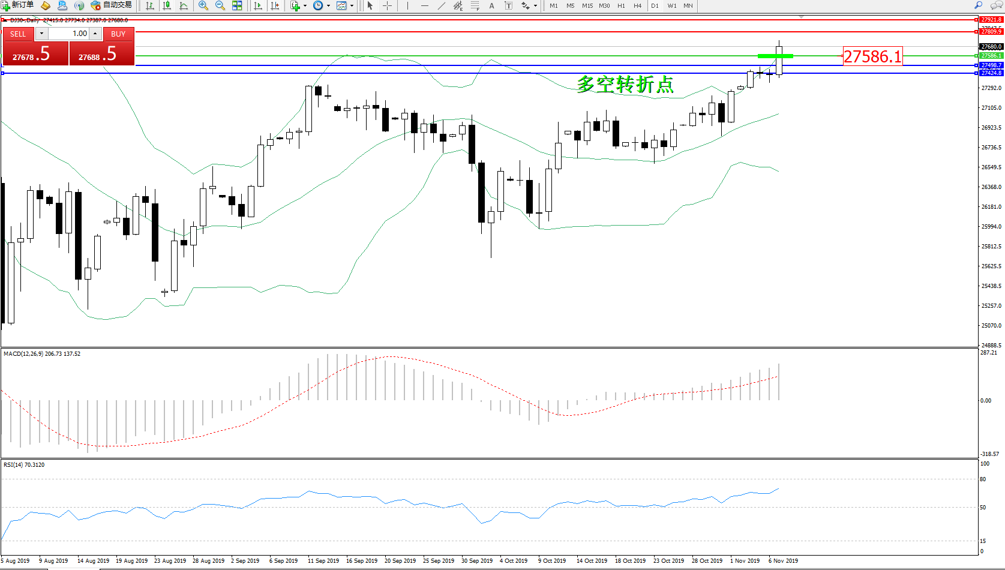1005x570 pixels.
Task: Zoom in on the chart
Action: pos(203,5)
